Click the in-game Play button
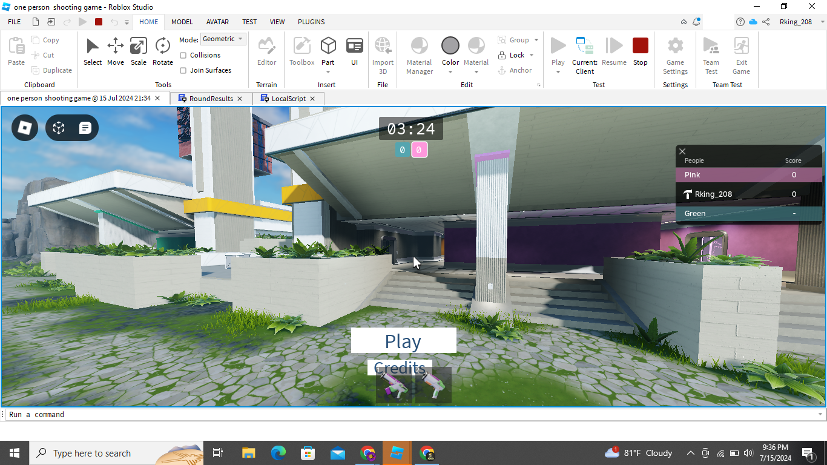 pyautogui.click(x=403, y=341)
